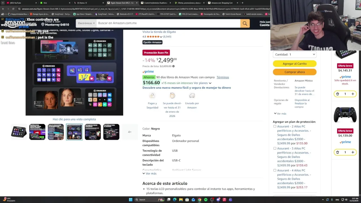The width and height of the screenshot is (361, 203).
Task: Open Microsoft Store from the taskbar
Action: [x=187, y=200]
